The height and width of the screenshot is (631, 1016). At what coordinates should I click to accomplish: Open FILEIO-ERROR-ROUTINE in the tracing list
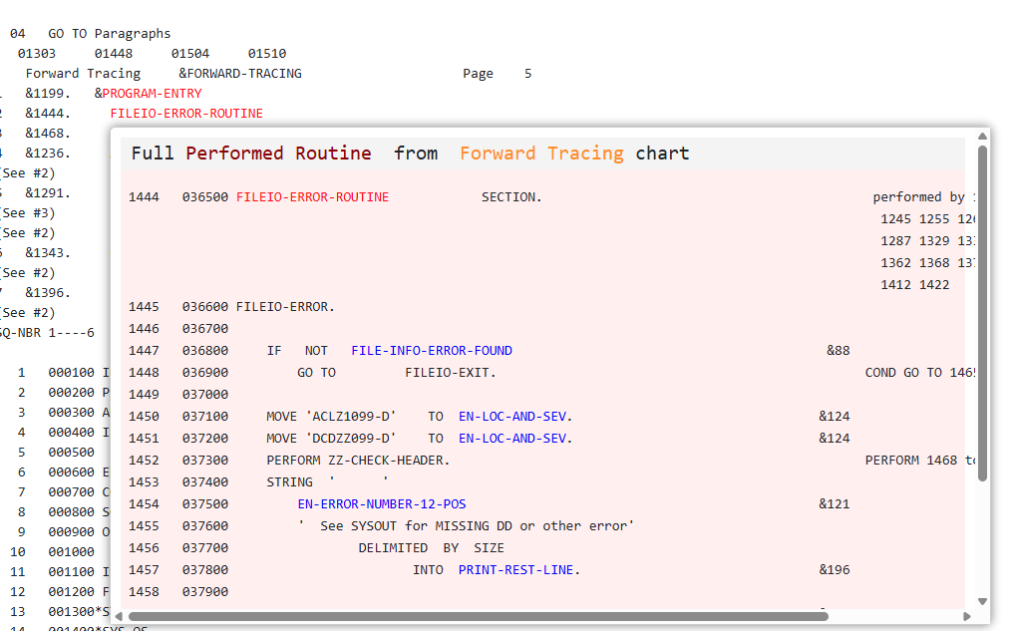[186, 114]
